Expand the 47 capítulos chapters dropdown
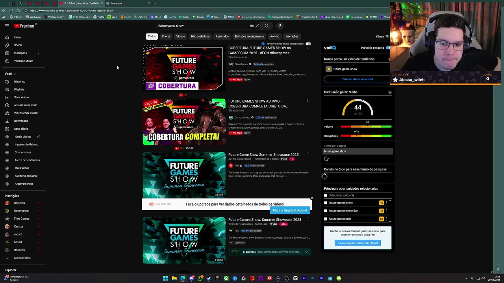504x283 pixels. click(306, 252)
